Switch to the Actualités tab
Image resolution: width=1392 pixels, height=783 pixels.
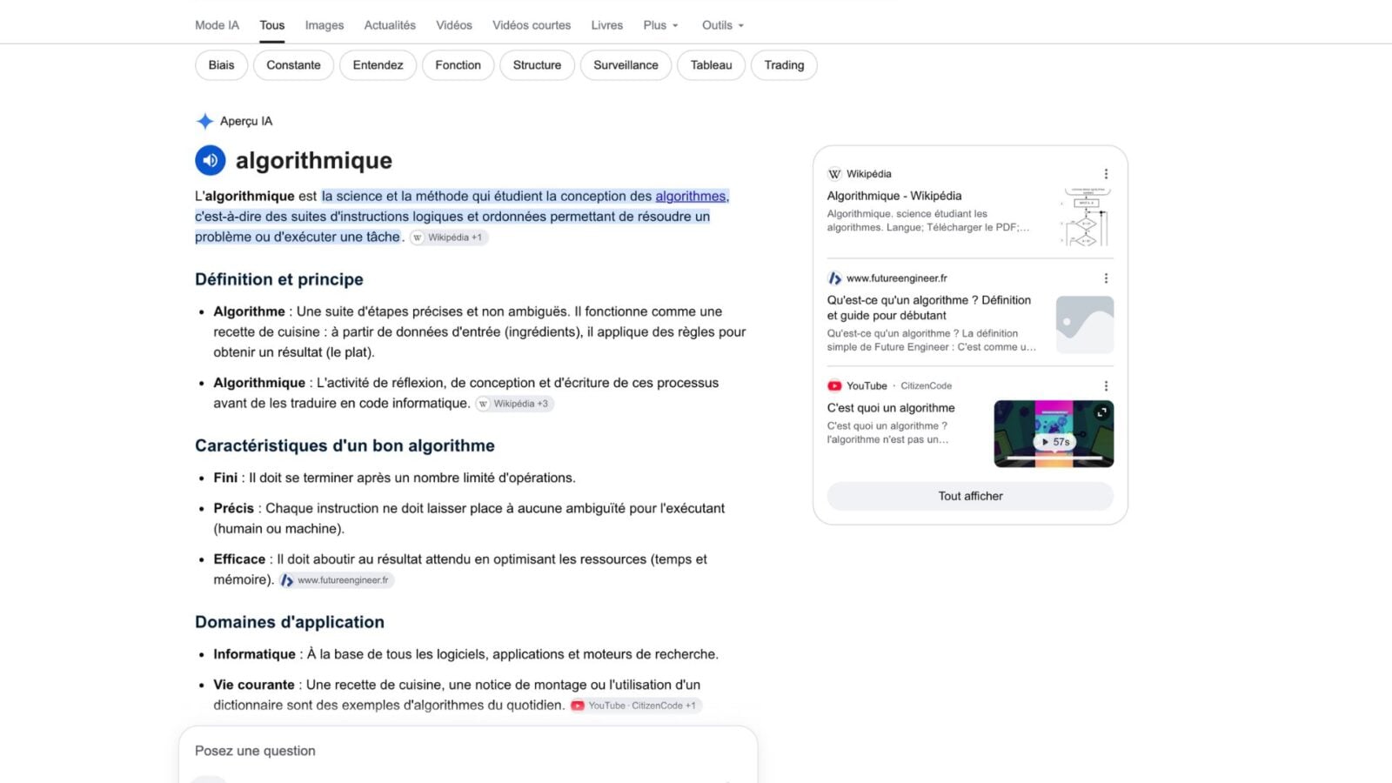[390, 25]
